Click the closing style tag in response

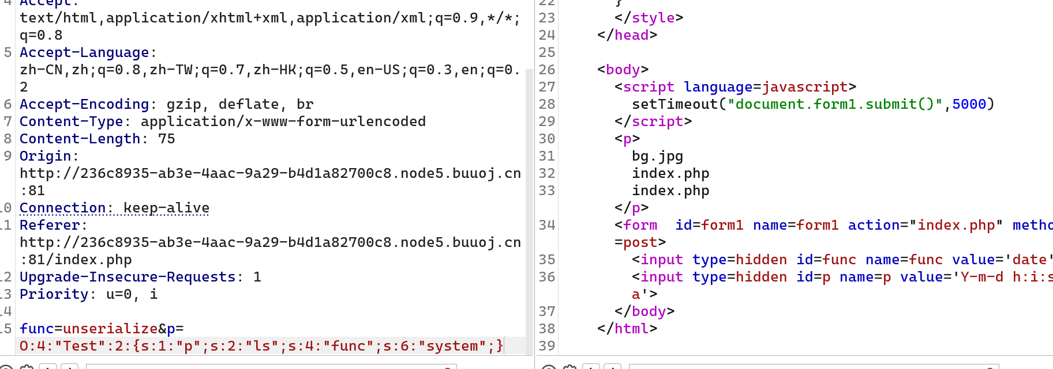click(649, 18)
